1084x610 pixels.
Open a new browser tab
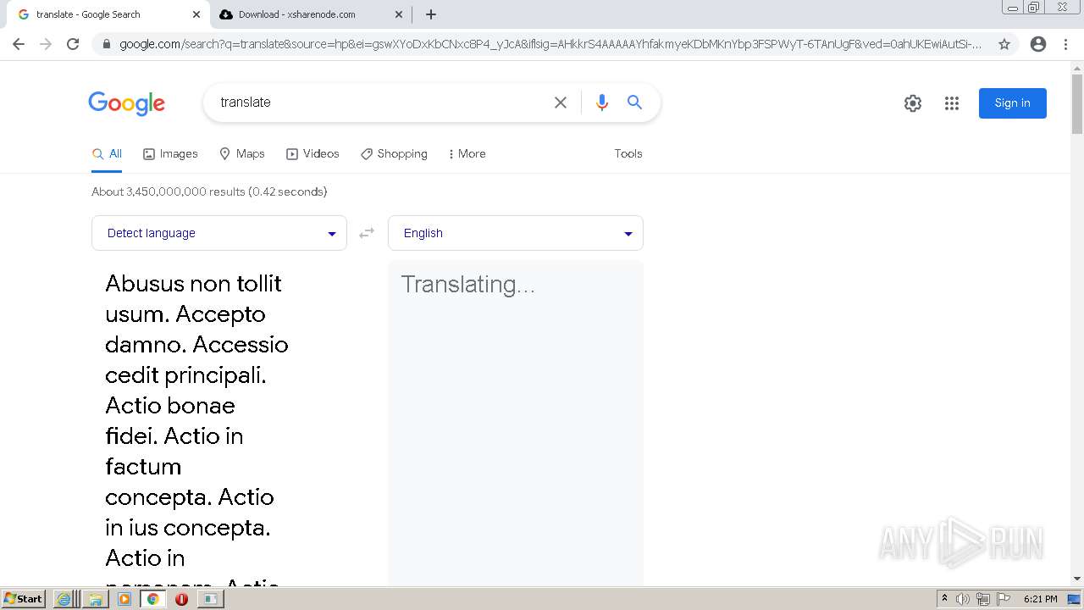[431, 14]
